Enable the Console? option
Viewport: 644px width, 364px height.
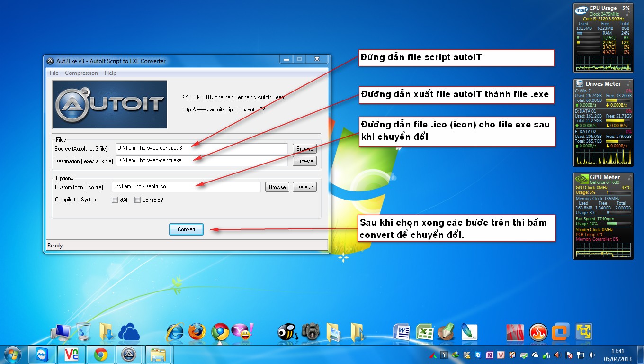pos(137,200)
